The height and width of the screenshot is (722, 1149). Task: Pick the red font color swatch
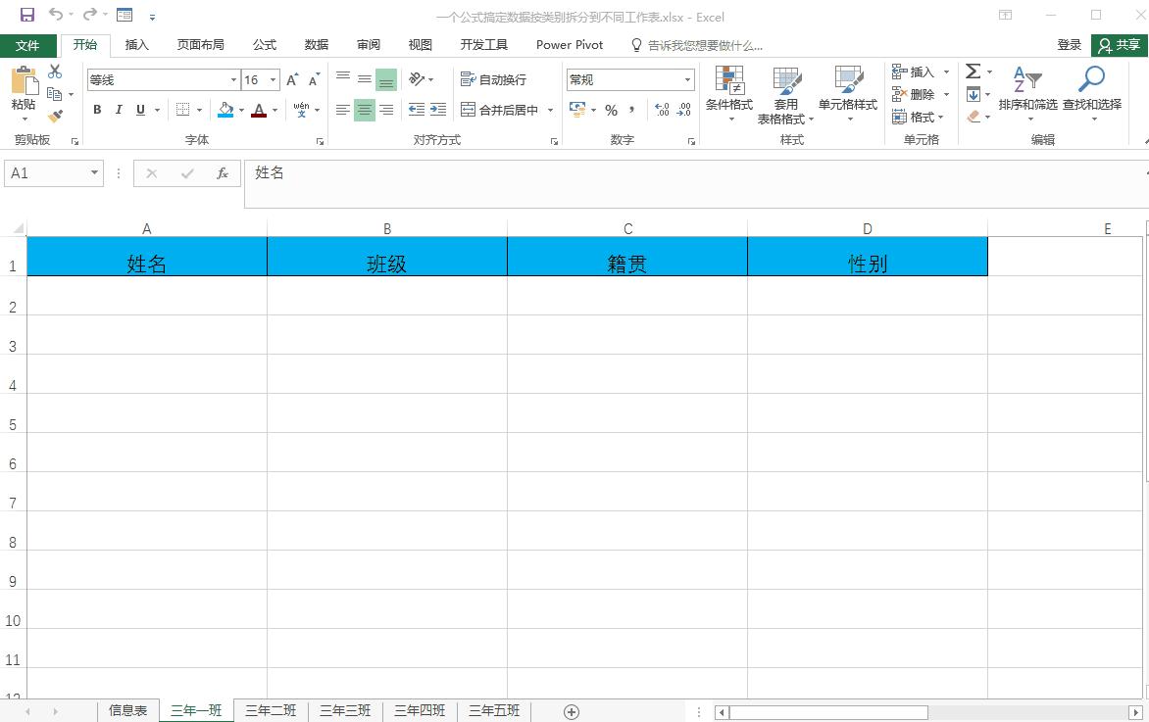(257, 116)
